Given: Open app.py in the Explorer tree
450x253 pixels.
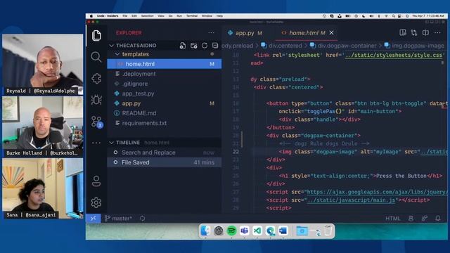Looking at the screenshot, I should [164, 103].
